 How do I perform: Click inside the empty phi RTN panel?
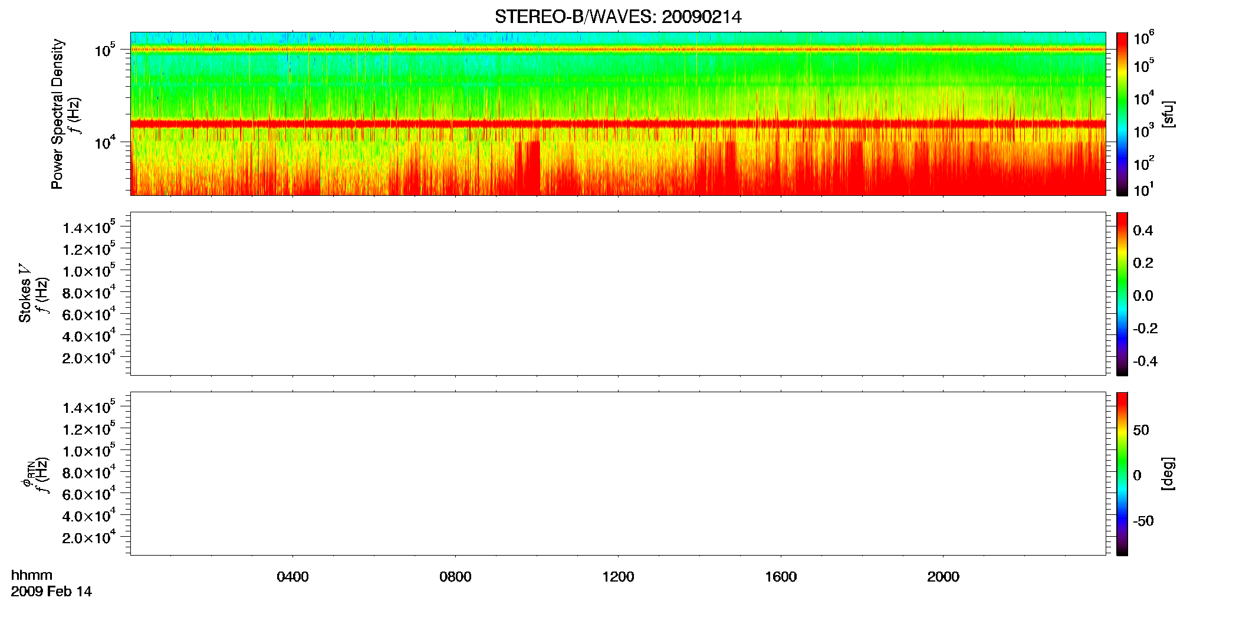tap(618, 474)
